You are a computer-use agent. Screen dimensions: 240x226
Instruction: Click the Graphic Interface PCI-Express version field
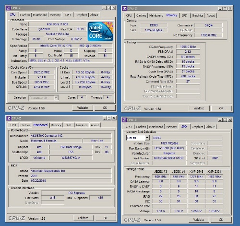click(x=76, y=193)
